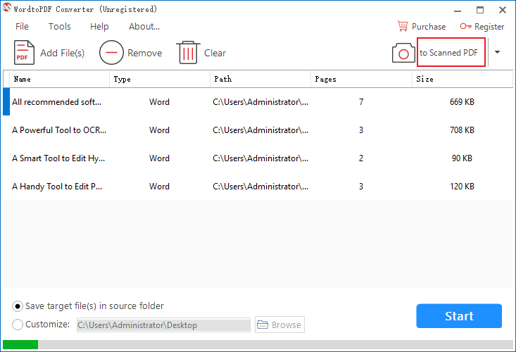
Task: Click the custom output path field
Action: (x=163, y=325)
